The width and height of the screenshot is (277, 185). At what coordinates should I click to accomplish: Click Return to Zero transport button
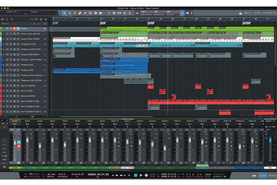click(x=129, y=175)
